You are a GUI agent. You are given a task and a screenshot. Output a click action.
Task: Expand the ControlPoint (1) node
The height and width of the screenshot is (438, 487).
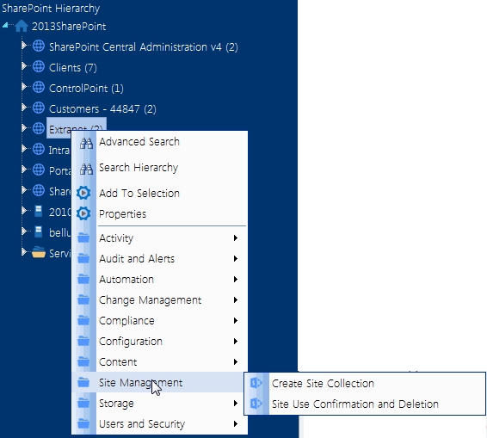click(x=24, y=87)
